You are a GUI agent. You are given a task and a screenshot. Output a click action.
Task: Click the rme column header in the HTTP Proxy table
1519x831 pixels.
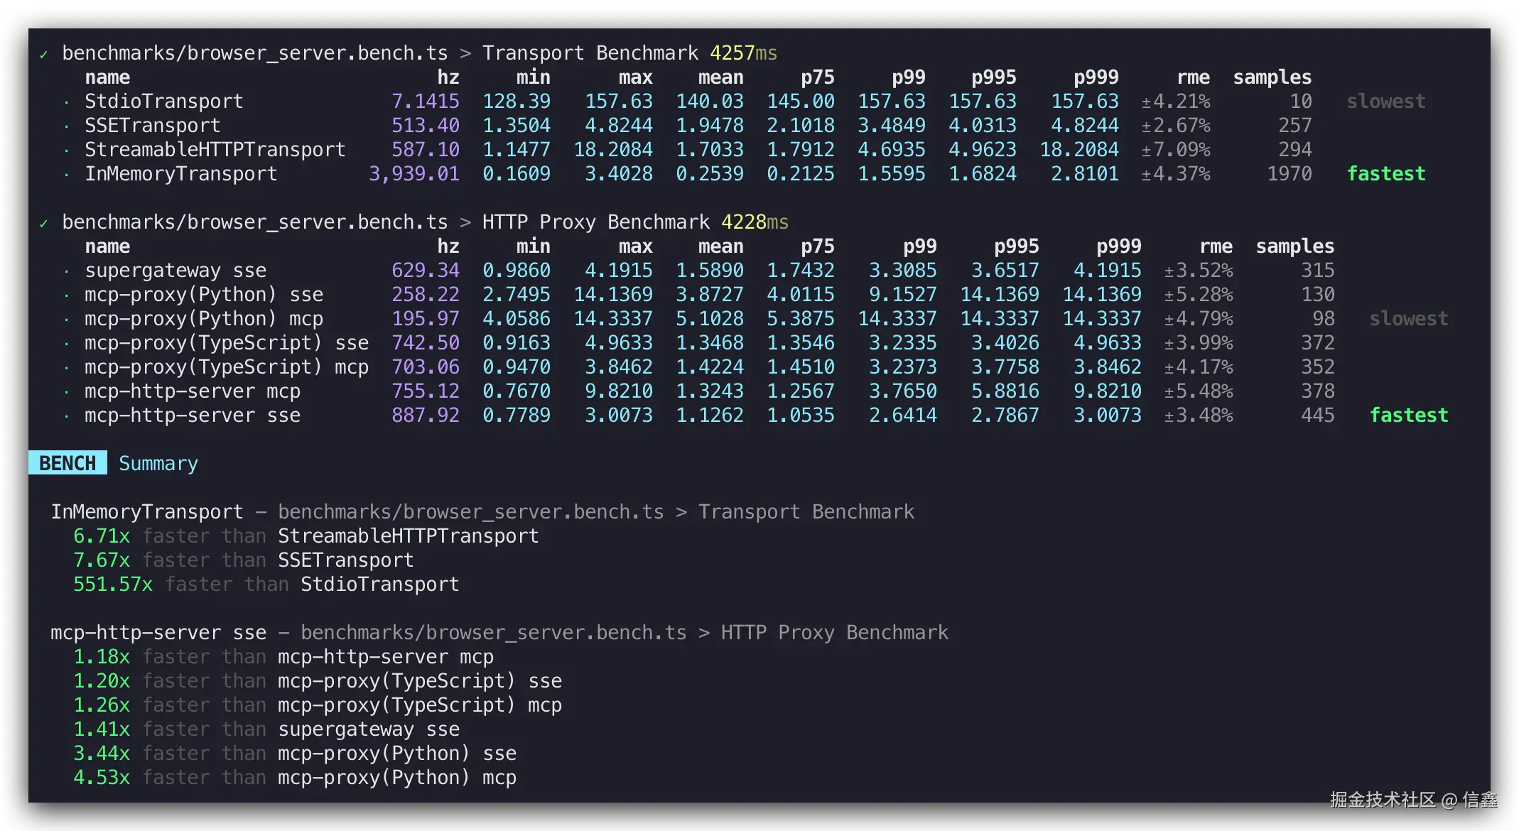click(1216, 246)
